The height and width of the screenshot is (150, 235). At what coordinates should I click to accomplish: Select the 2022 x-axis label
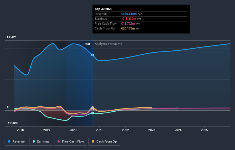(125, 130)
